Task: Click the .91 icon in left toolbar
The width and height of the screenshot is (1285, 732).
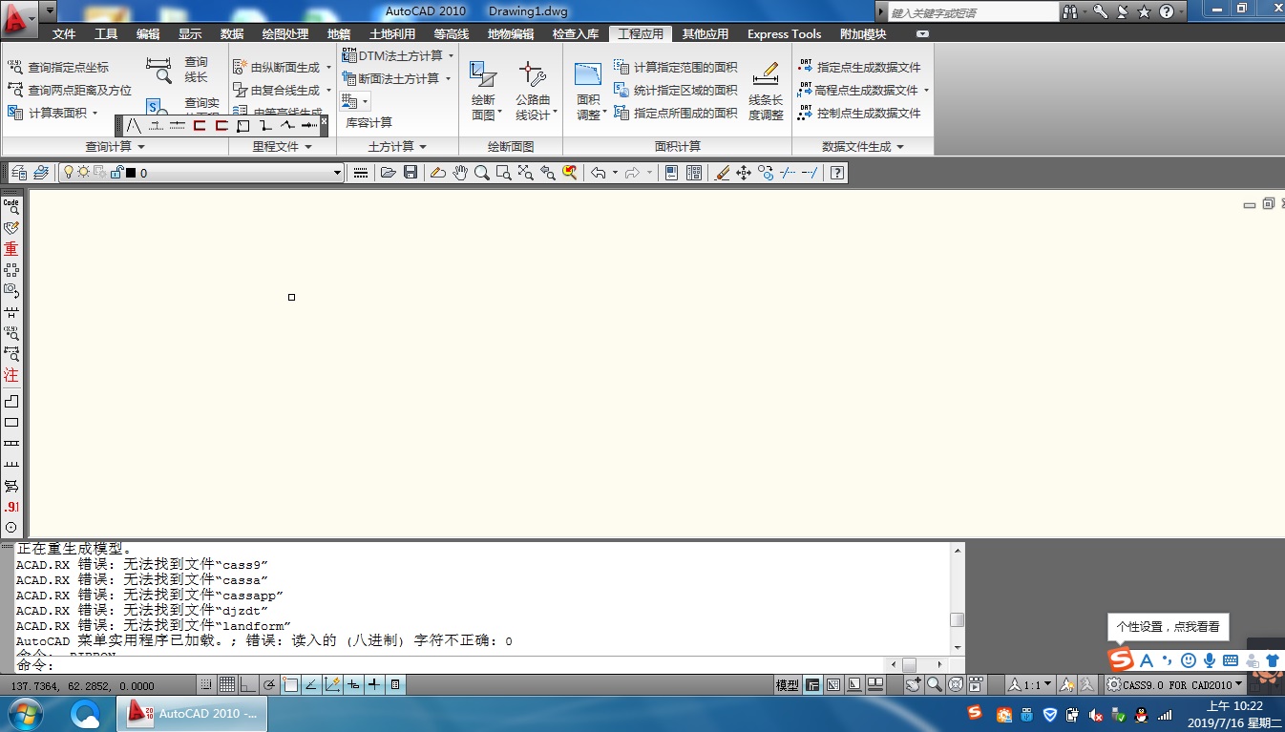Action: pyautogui.click(x=11, y=507)
